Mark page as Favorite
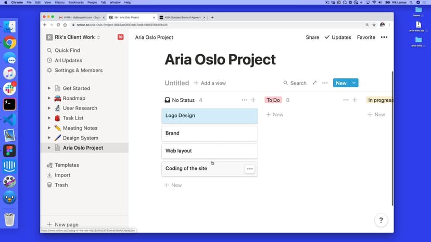 (366, 37)
